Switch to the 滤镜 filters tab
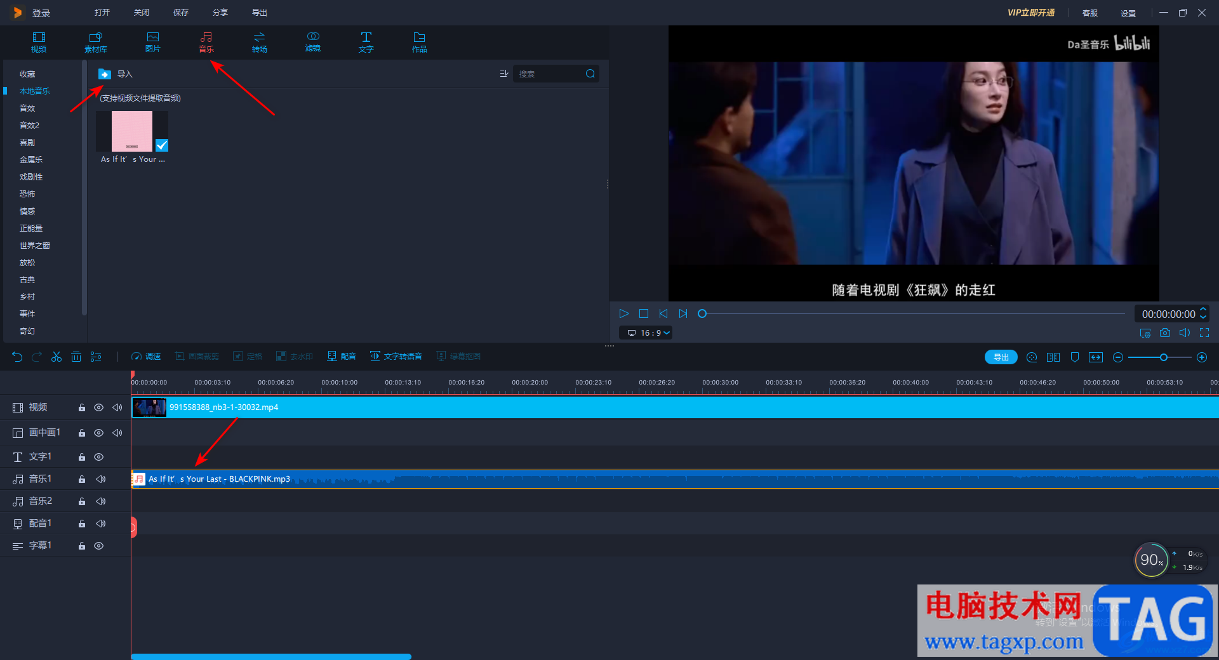 click(x=313, y=42)
